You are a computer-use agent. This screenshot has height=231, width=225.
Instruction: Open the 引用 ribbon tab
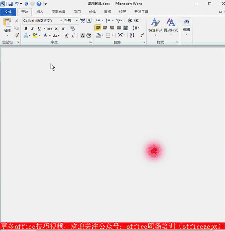click(x=77, y=12)
